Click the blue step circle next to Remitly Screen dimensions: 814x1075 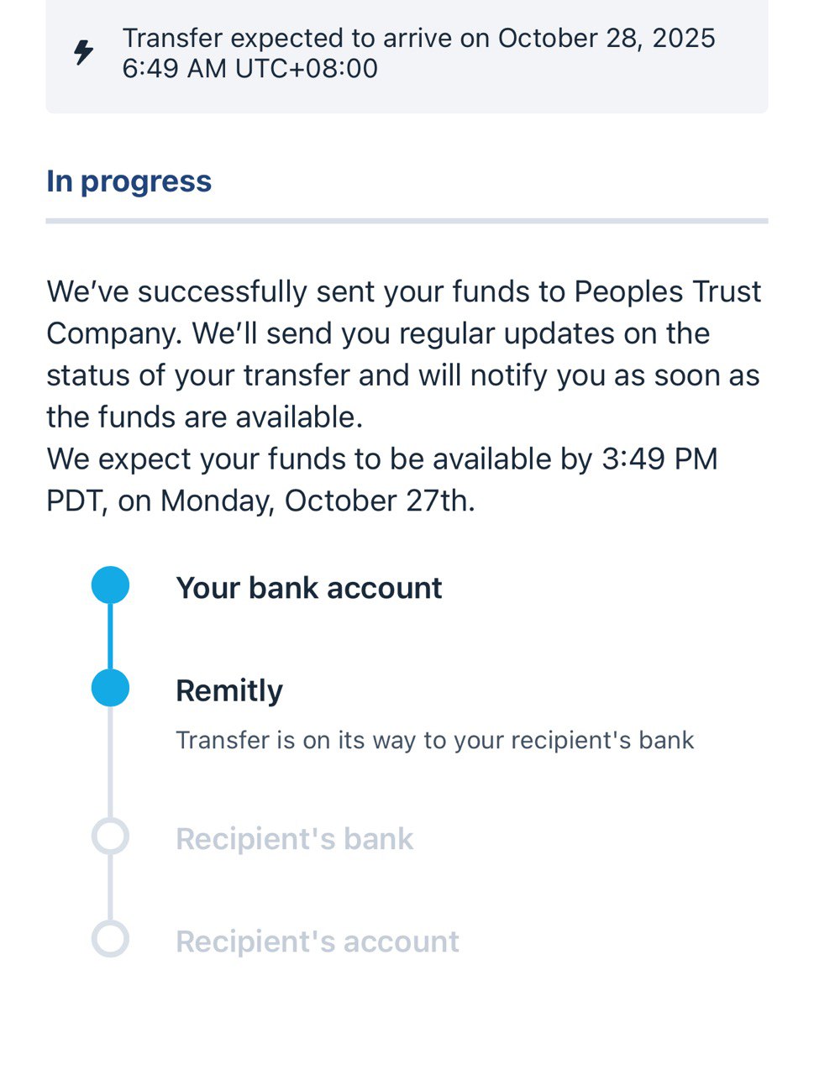pos(110,689)
